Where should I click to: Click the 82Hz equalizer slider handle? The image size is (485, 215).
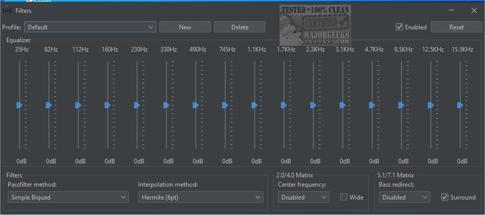pos(49,105)
